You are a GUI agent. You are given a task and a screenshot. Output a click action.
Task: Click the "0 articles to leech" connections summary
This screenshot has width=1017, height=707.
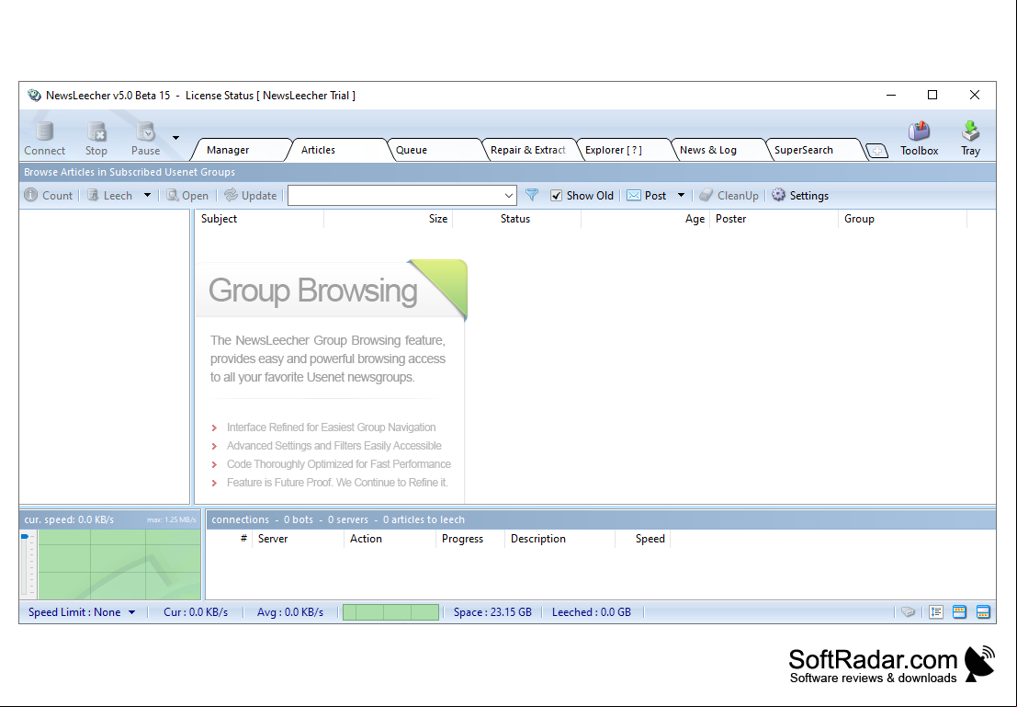coord(424,519)
